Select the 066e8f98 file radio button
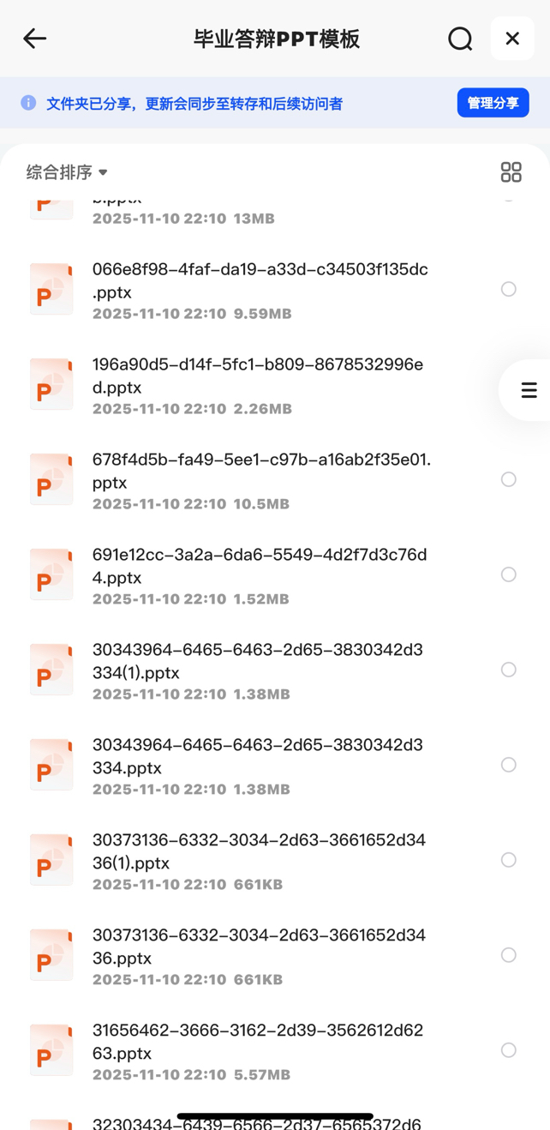550x1130 pixels. 509,290
